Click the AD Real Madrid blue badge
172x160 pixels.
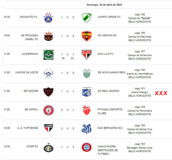click(87, 92)
